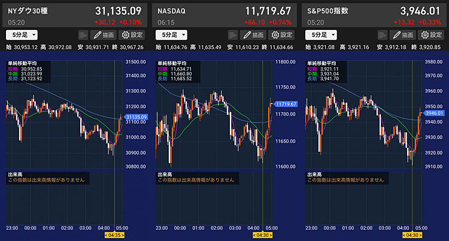
Task: Click the 中期 3,931.04 moving average row
Action: [323, 74]
